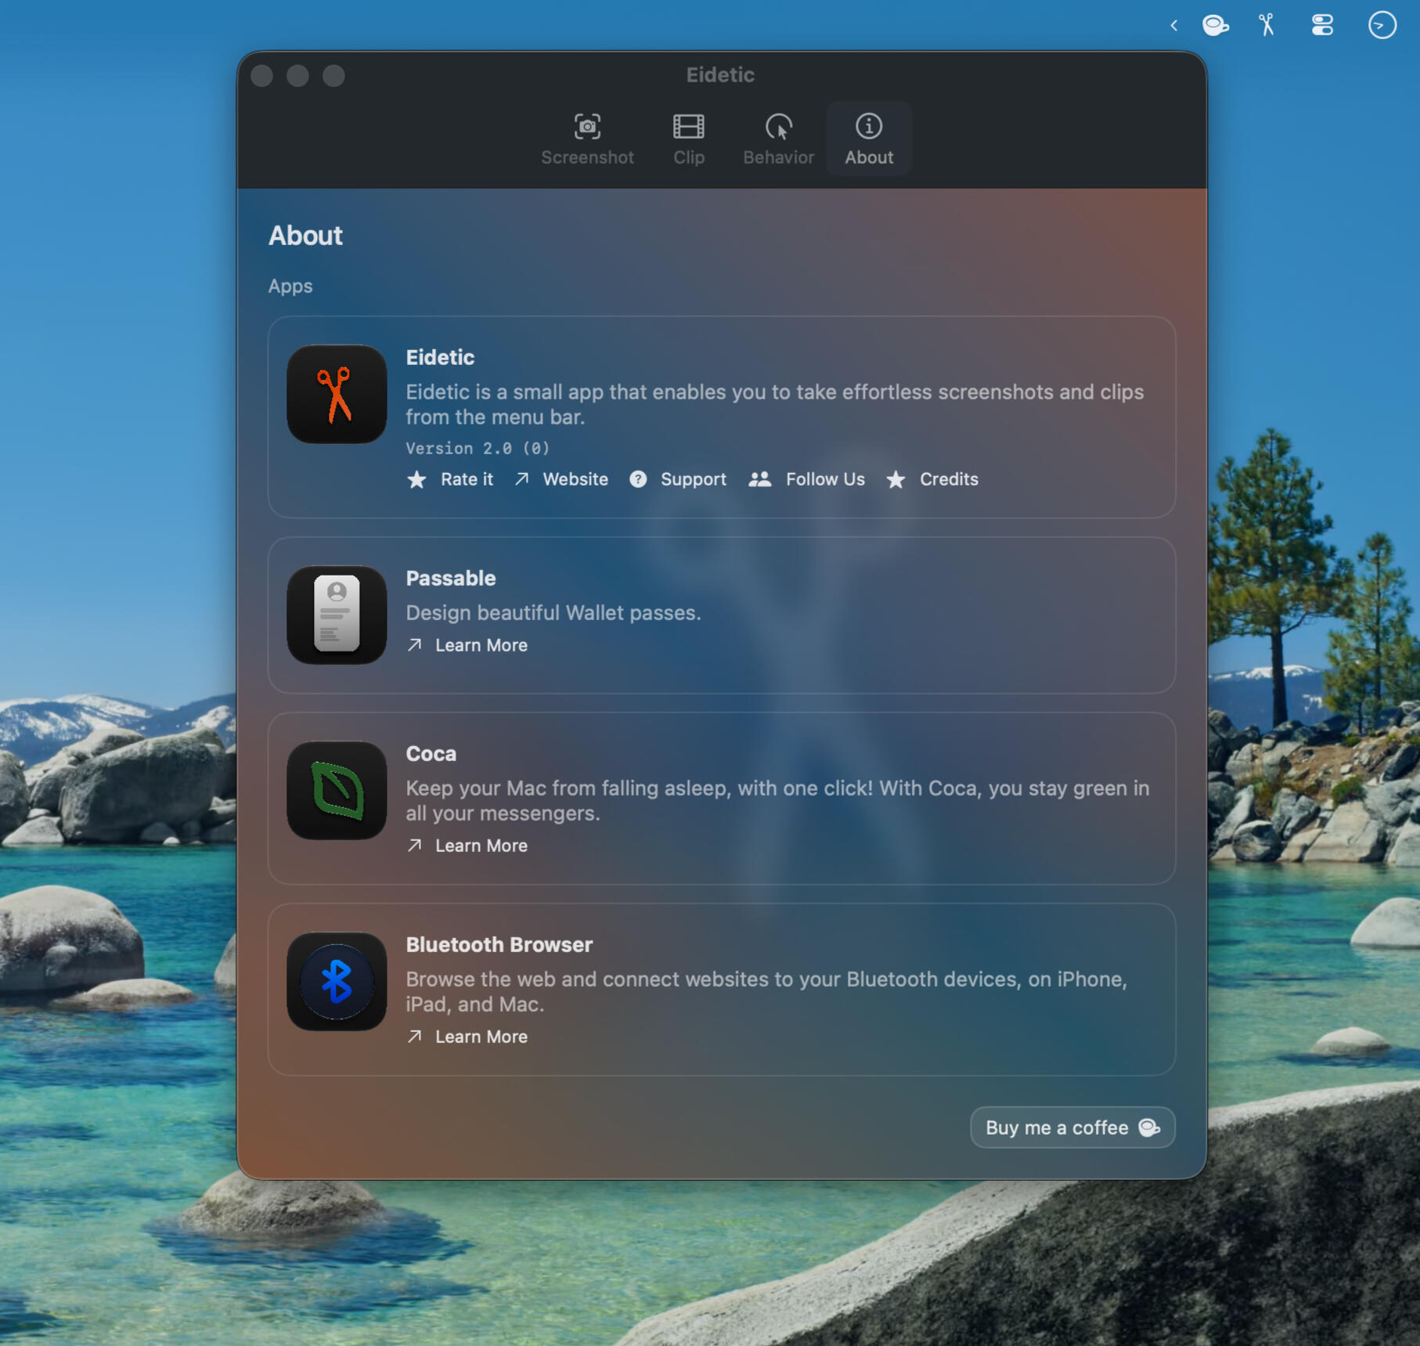Minimize the Eidetic window
This screenshot has width=1420, height=1346.
pyautogui.click(x=297, y=75)
